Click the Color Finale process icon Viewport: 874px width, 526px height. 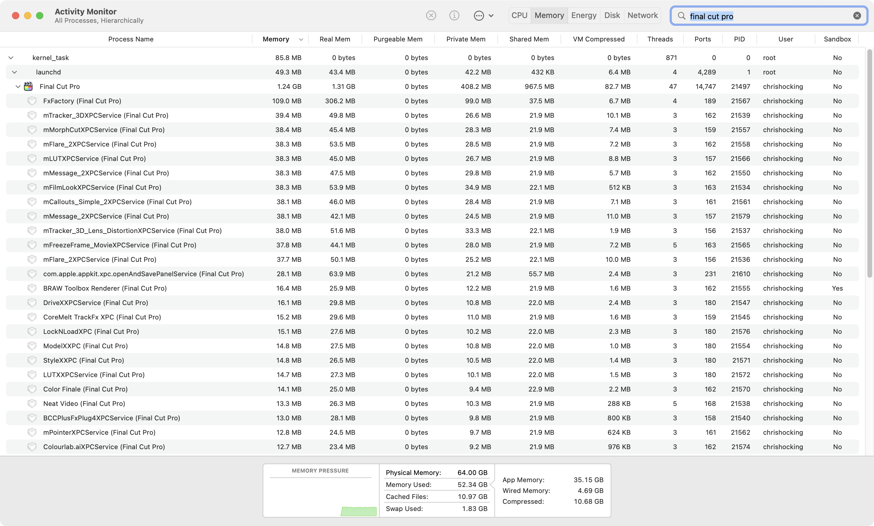[x=32, y=389]
